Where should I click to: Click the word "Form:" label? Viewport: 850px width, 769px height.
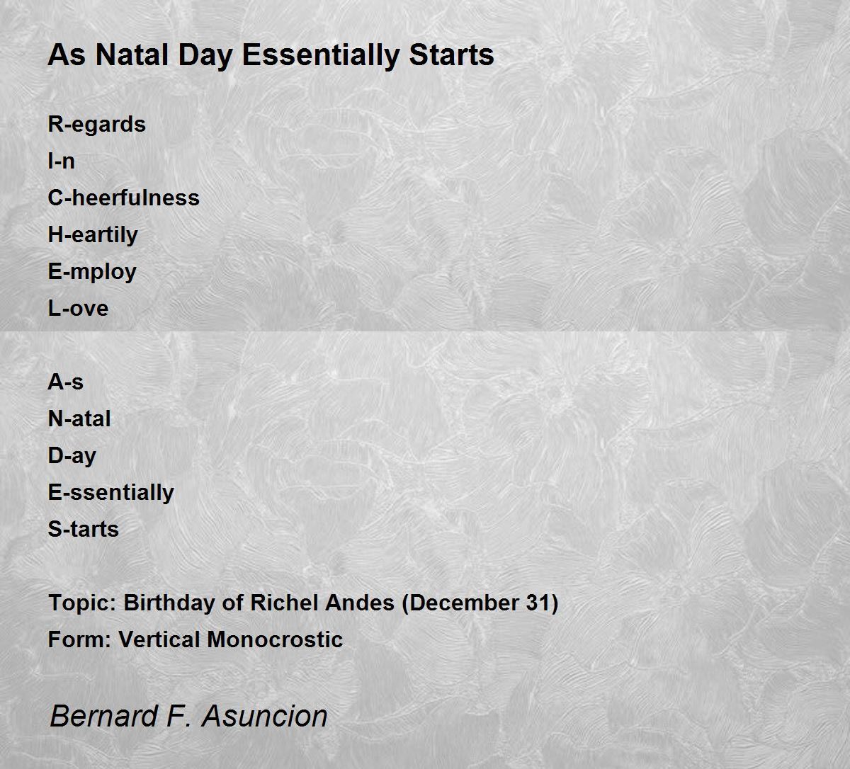coord(79,639)
